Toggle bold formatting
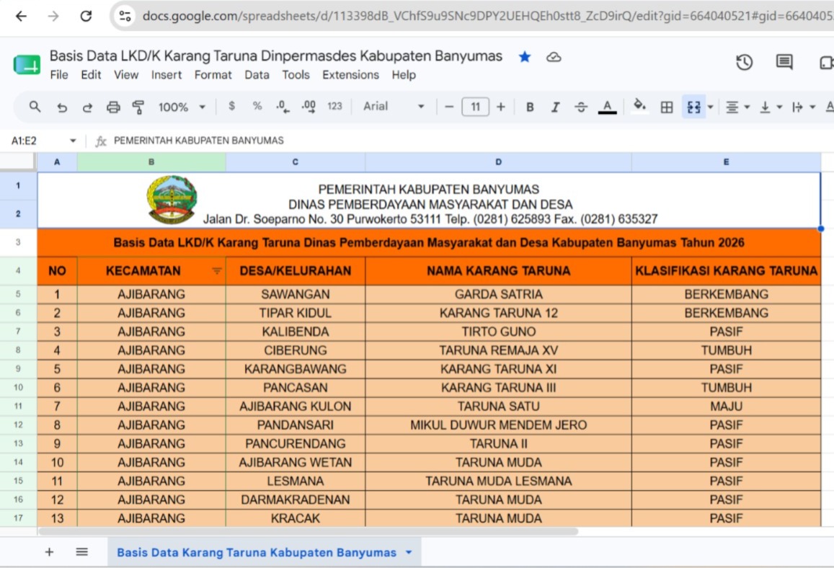Viewport: 834px width, 568px height. click(x=530, y=107)
